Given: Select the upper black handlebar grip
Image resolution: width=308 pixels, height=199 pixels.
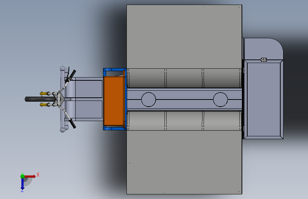Looking at the screenshot, I should 72,74.
